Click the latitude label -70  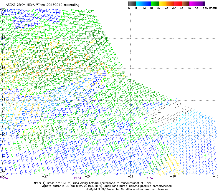click(x=2, y=172)
